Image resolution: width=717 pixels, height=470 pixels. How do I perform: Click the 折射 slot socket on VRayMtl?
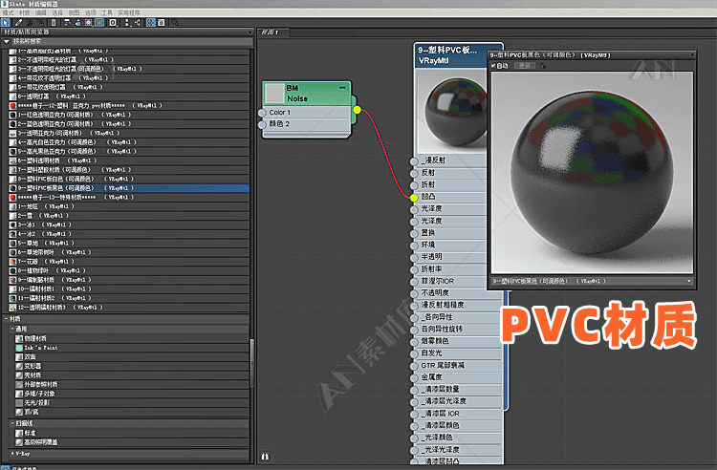tap(414, 185)
